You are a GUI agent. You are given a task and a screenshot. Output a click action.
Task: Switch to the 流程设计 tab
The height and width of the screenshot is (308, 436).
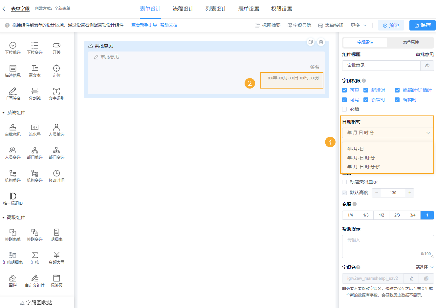click(x=183, y=9)
